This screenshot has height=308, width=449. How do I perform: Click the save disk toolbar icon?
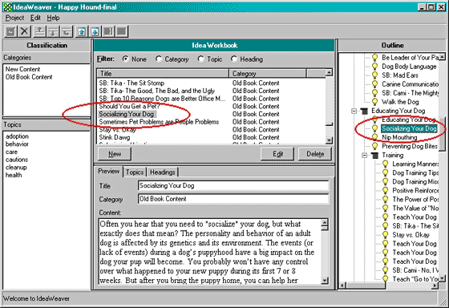(11, 31)
